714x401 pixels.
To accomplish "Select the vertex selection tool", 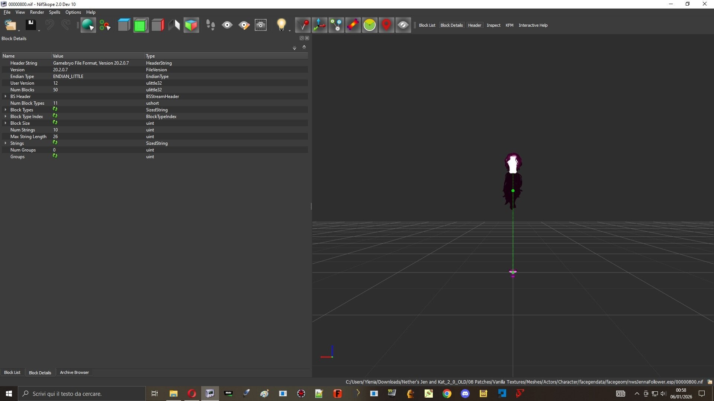I will [x=105, y=25].
